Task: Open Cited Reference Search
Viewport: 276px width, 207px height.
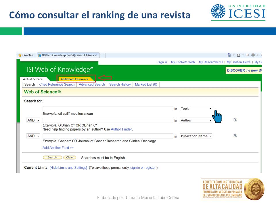Action: [57, 85]
